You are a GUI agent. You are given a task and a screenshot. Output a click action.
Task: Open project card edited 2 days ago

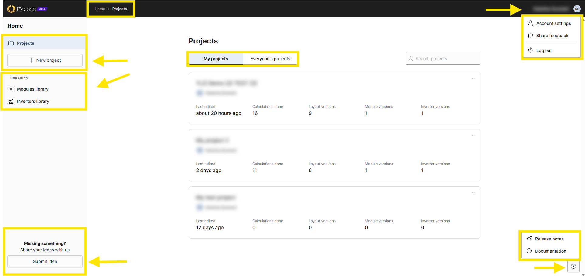click(x=334, y=155)
